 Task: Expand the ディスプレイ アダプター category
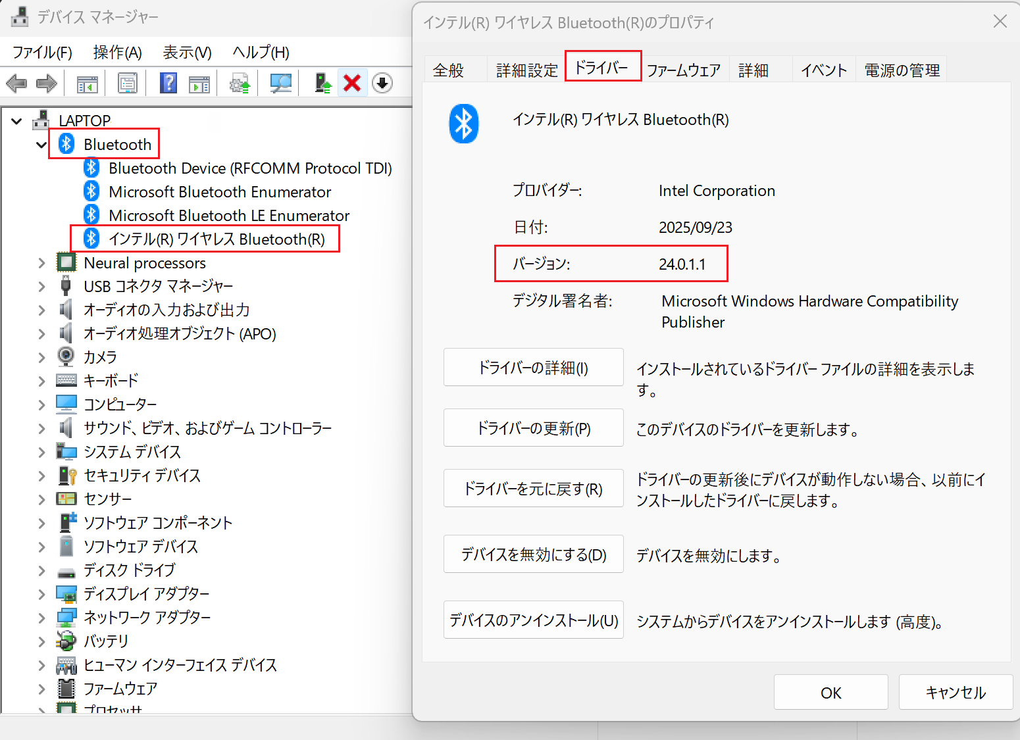coord(41,594)
